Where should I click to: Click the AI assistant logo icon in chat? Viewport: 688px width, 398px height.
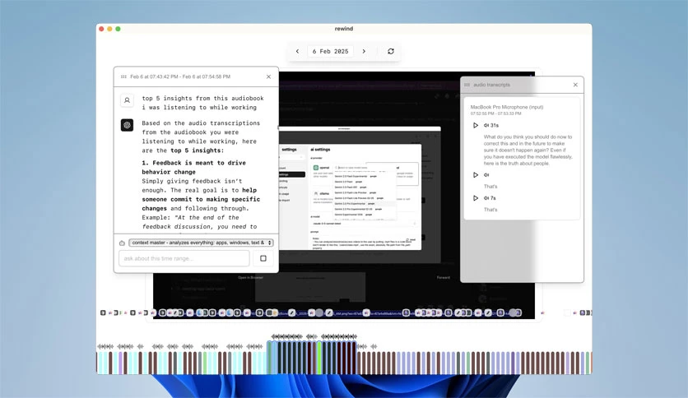click(x=128, y=125)
